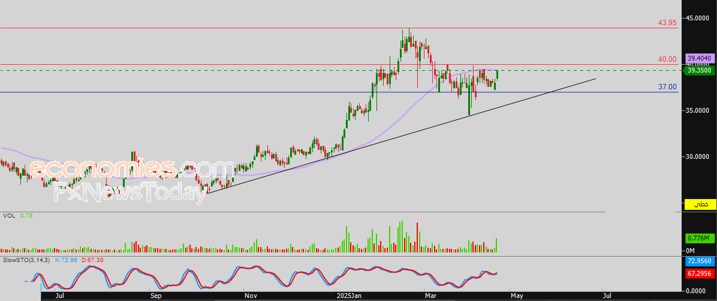Image resolution: width=717 pixels, height=301 pixels.
Task: Click the Jul label at right of time axis
Action: [x=606, y=296]
